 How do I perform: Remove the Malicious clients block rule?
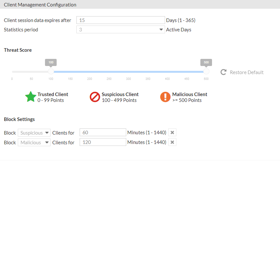[x=172, y=142]
